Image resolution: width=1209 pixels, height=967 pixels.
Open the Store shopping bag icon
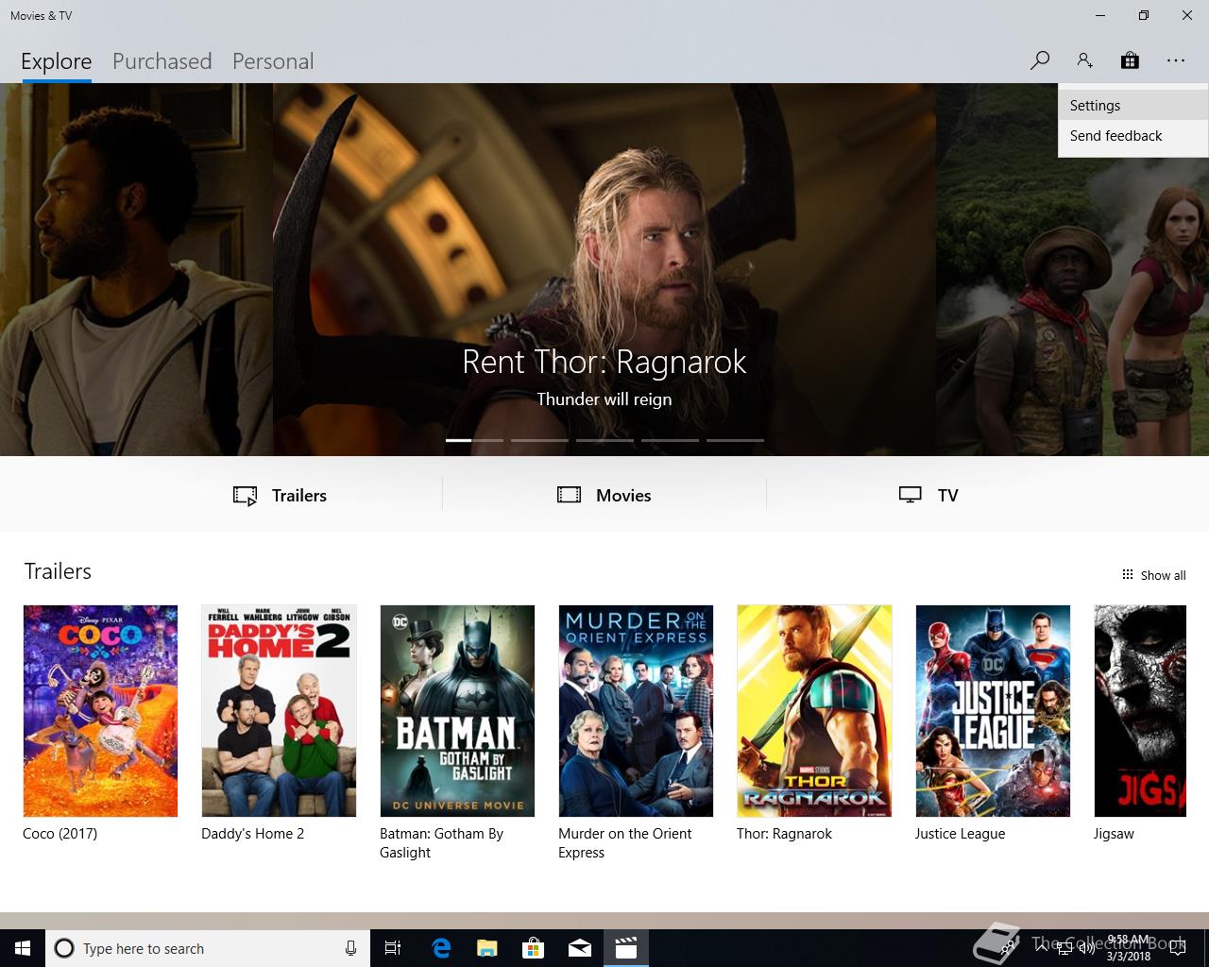tap(1130, 60)
